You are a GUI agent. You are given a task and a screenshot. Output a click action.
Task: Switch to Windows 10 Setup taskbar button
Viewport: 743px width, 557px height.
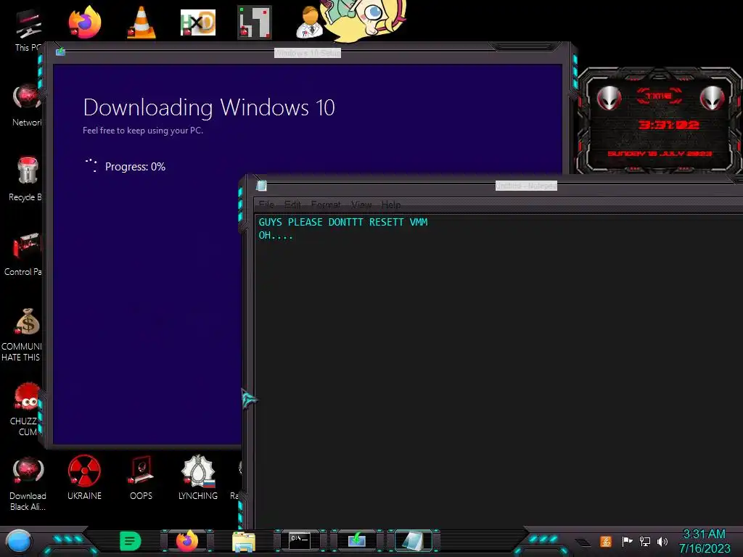coord(356,540)
